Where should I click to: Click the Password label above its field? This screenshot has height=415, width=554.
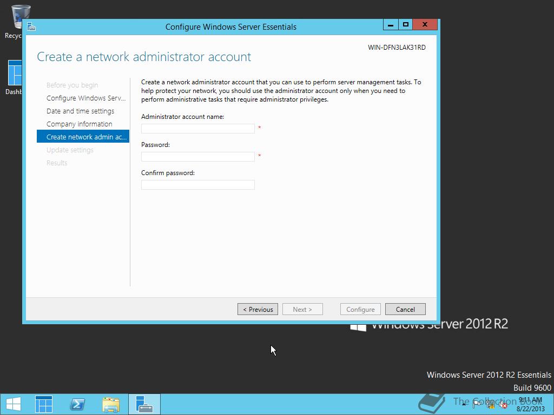pos(155,145)
